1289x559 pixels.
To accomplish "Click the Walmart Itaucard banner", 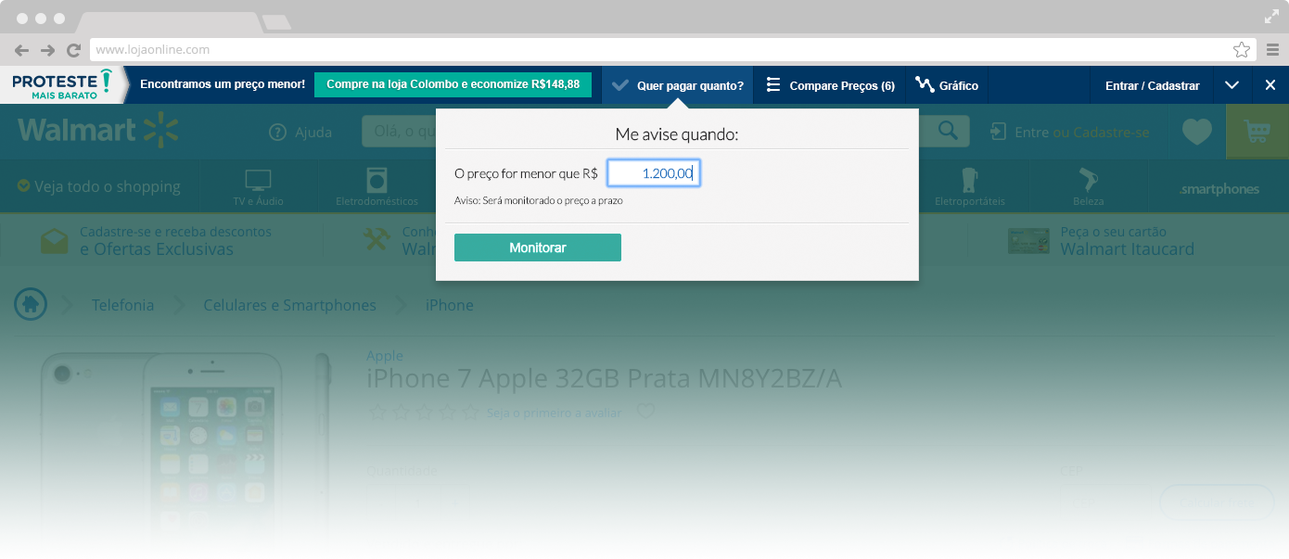I will coord(1101,241).
